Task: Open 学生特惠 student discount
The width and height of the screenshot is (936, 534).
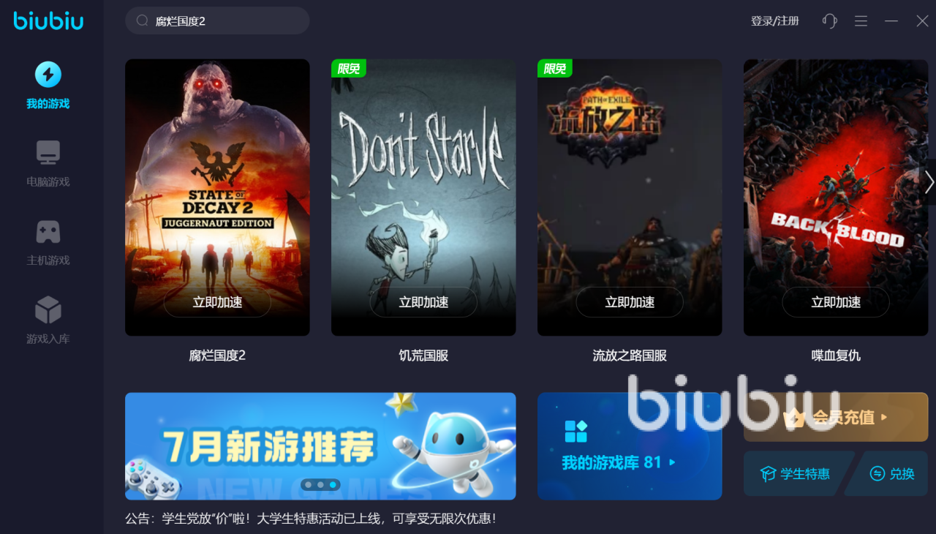Action: 796,474
